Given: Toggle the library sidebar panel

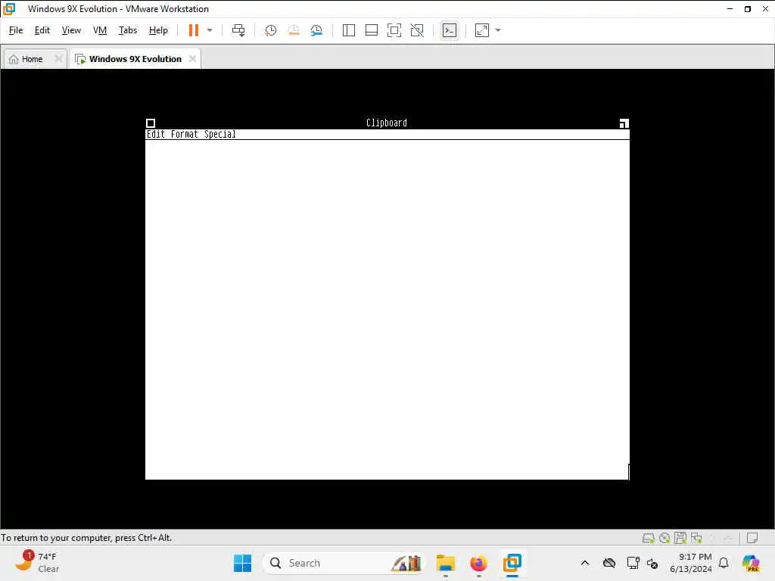Looking at the screenshot, I should point(348,30).
